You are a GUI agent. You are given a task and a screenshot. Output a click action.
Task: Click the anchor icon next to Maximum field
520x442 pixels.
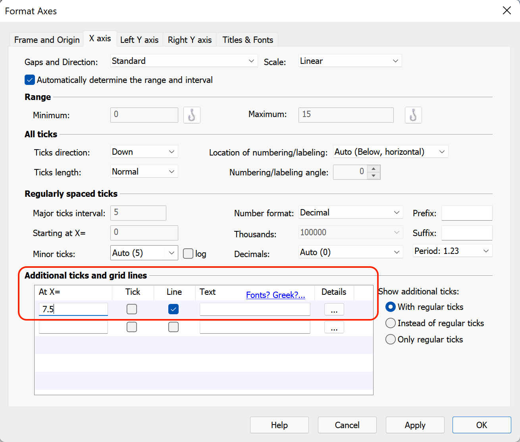(x=413, y=115)
